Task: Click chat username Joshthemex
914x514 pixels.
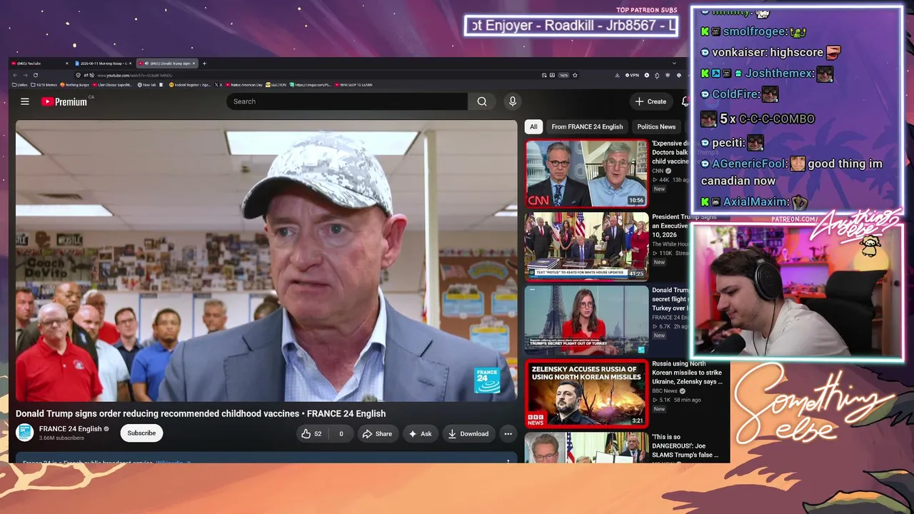Action: point(779,73)
